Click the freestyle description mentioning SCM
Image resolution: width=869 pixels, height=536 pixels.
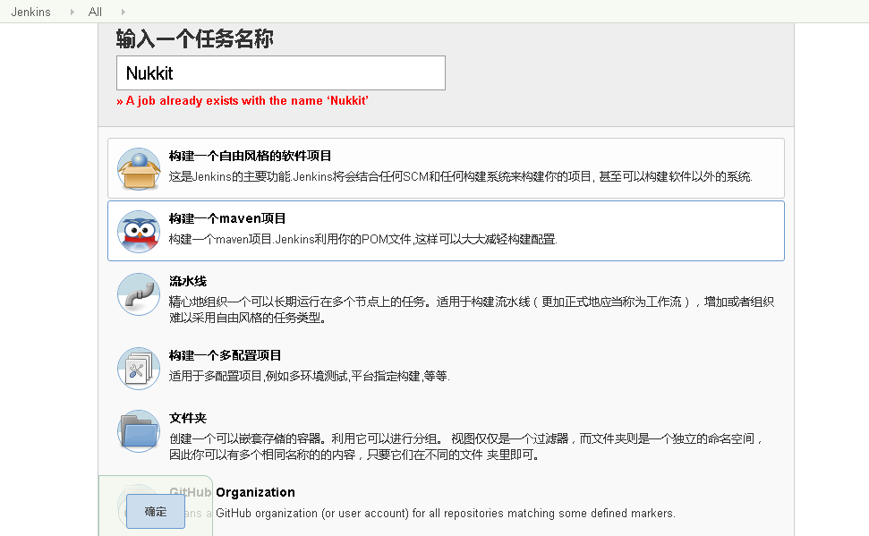[x=461, y=176]
